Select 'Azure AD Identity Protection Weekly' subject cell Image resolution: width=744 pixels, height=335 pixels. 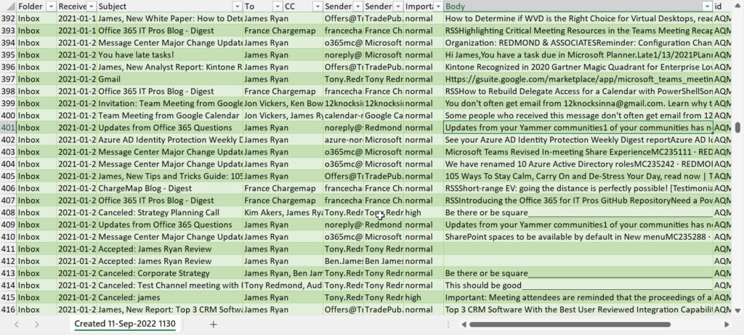coord(170,140)
